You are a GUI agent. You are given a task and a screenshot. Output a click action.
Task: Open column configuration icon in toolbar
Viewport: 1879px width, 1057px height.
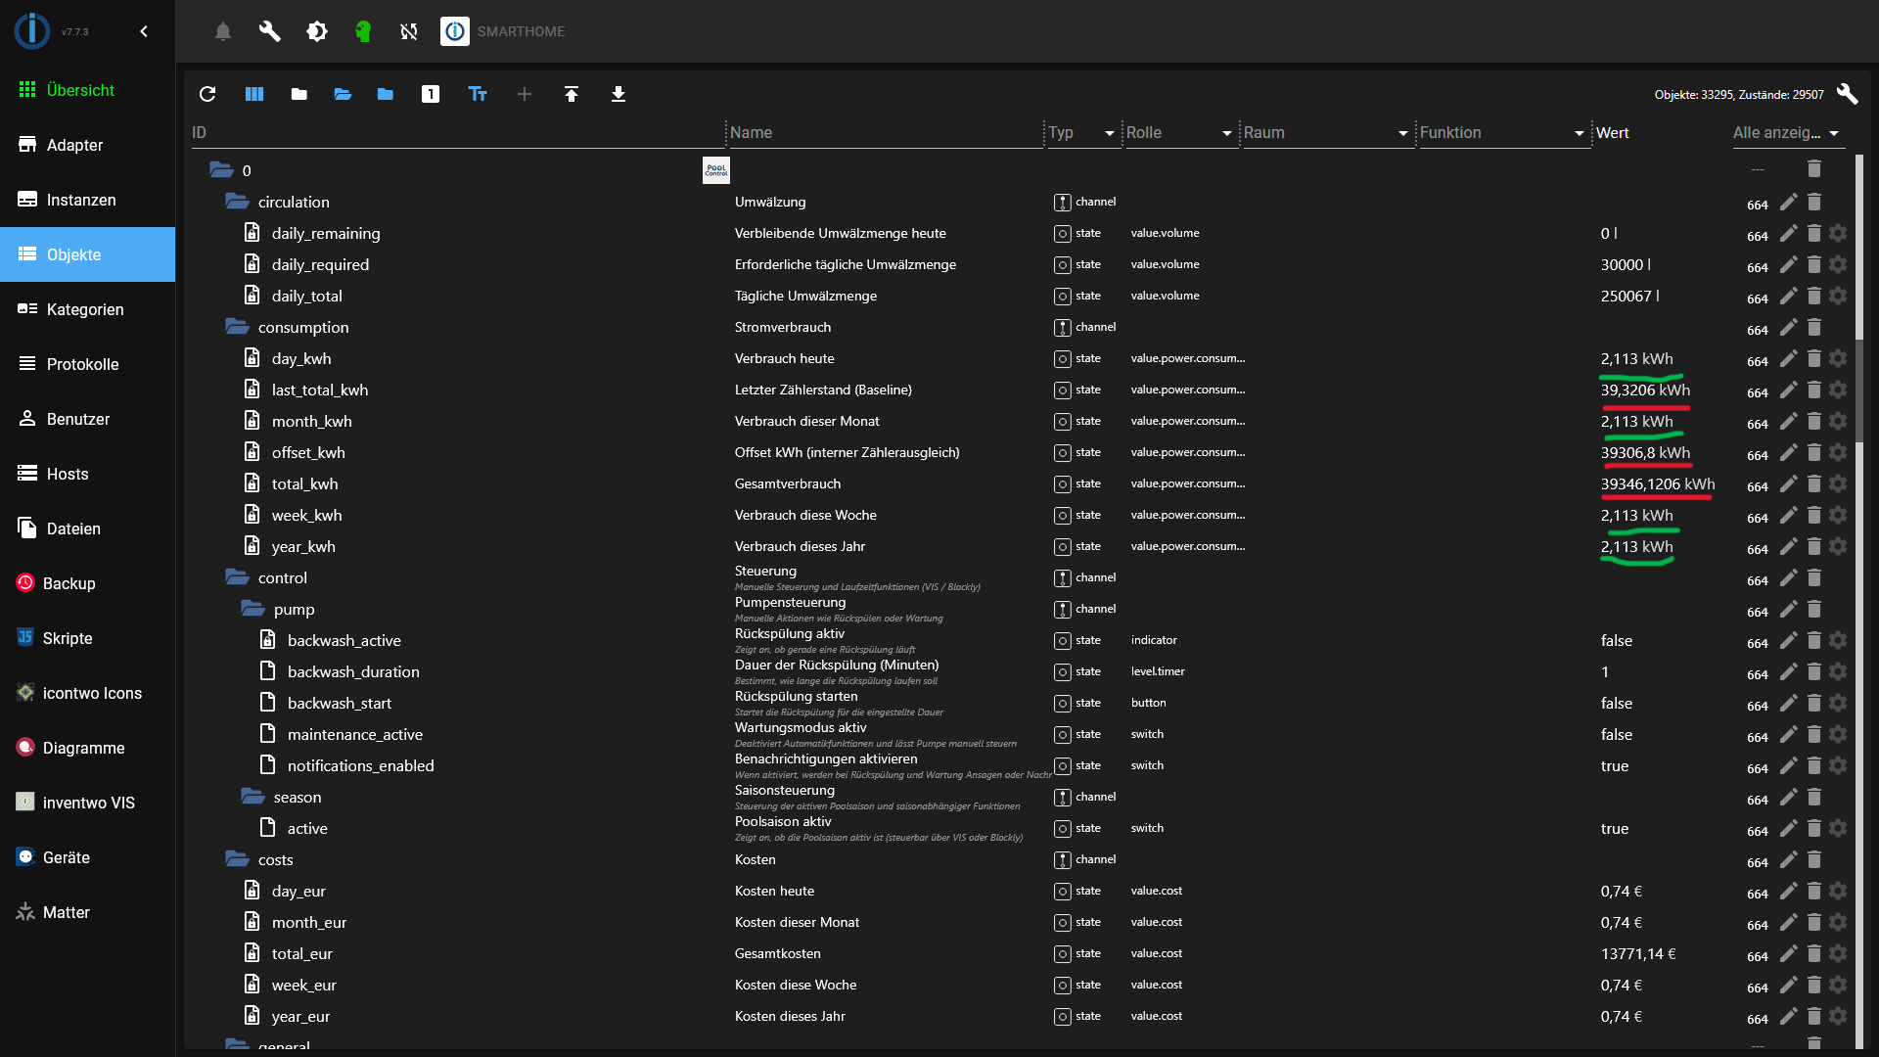254,94
